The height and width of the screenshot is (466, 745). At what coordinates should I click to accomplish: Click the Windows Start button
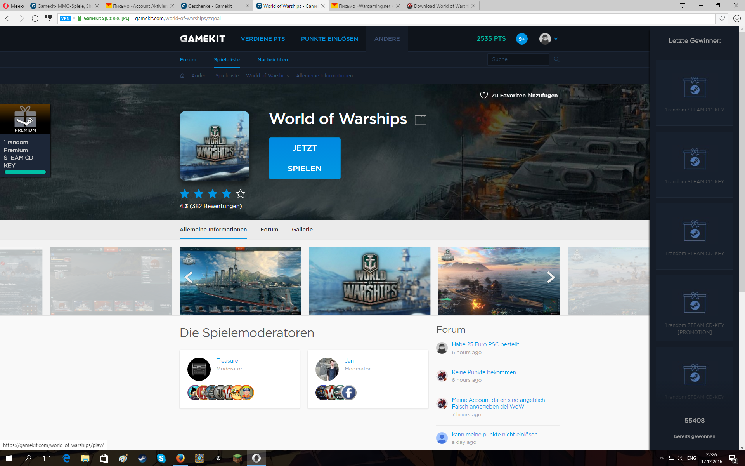pos(9,458)
